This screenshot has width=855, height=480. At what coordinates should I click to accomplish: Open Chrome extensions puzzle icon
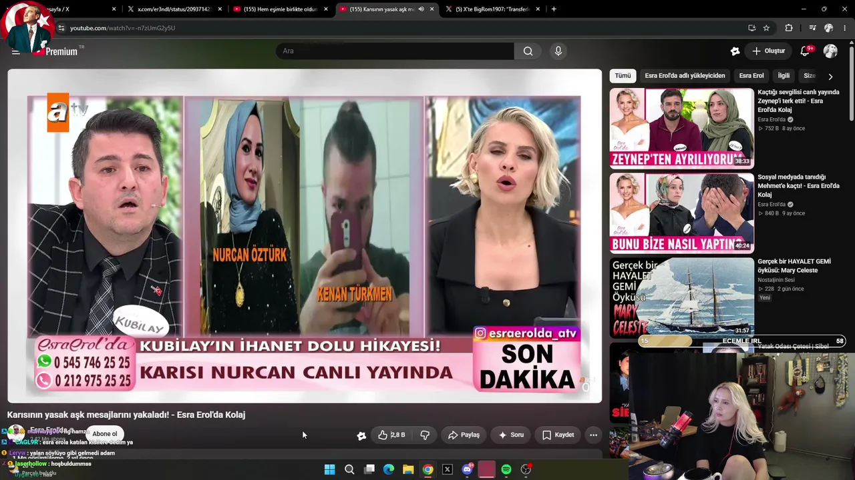click(789, 28)
